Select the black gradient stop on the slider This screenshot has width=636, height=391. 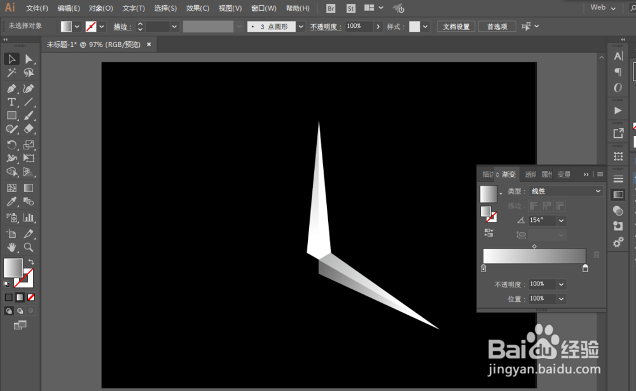pos(584,269)
